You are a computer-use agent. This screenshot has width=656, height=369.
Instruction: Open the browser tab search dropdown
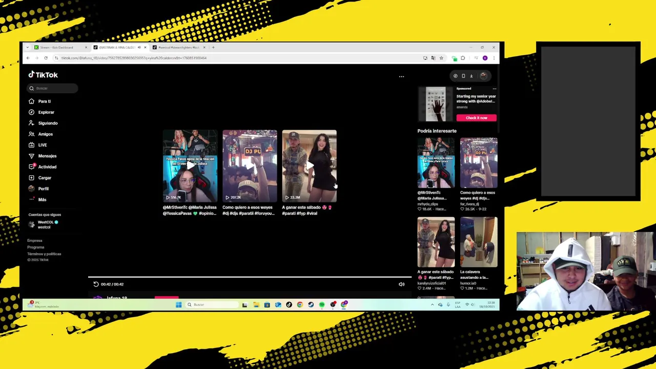click(x=27, y=47)
